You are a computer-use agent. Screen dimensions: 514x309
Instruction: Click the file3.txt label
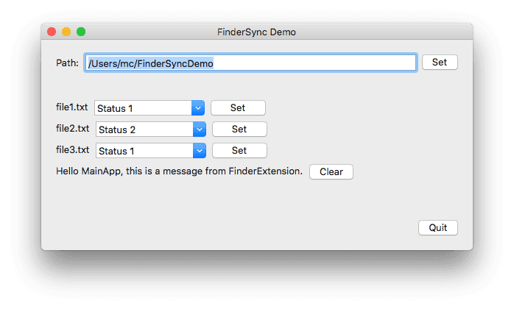(x=72, y=150)
